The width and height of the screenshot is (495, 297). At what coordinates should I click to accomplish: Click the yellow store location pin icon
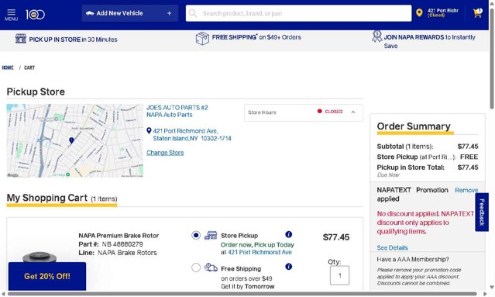419,12
